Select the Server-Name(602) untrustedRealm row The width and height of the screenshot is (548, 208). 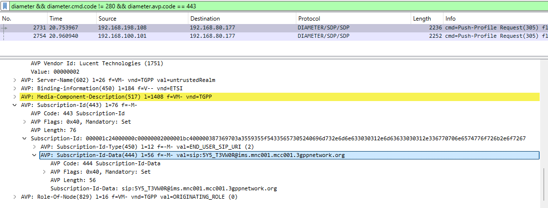click(x=118, y=80)
